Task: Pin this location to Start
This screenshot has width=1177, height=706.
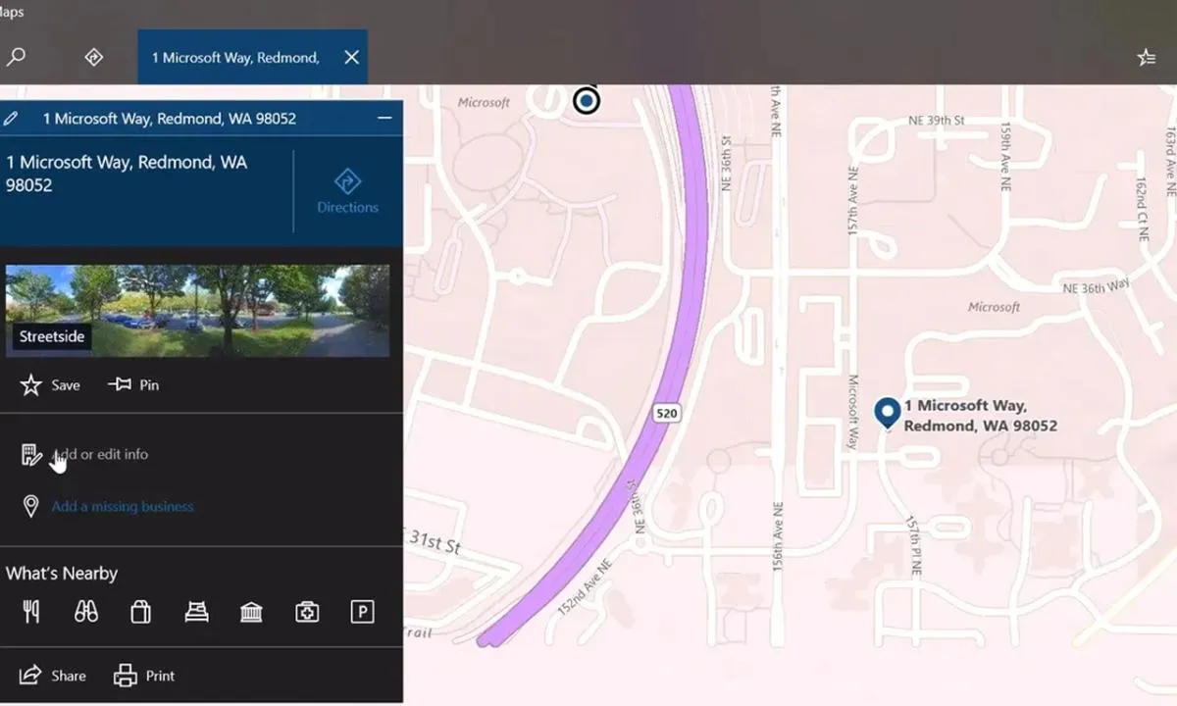Action: [x=133, y=385]
